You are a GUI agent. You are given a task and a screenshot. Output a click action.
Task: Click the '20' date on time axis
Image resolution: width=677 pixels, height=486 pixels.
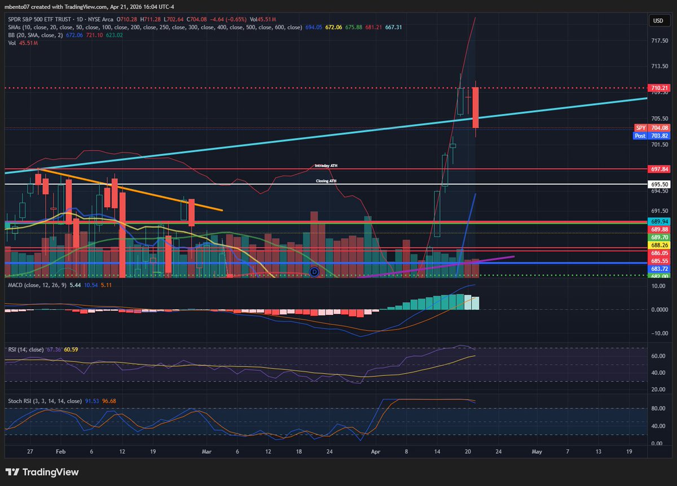pos(468,452)
